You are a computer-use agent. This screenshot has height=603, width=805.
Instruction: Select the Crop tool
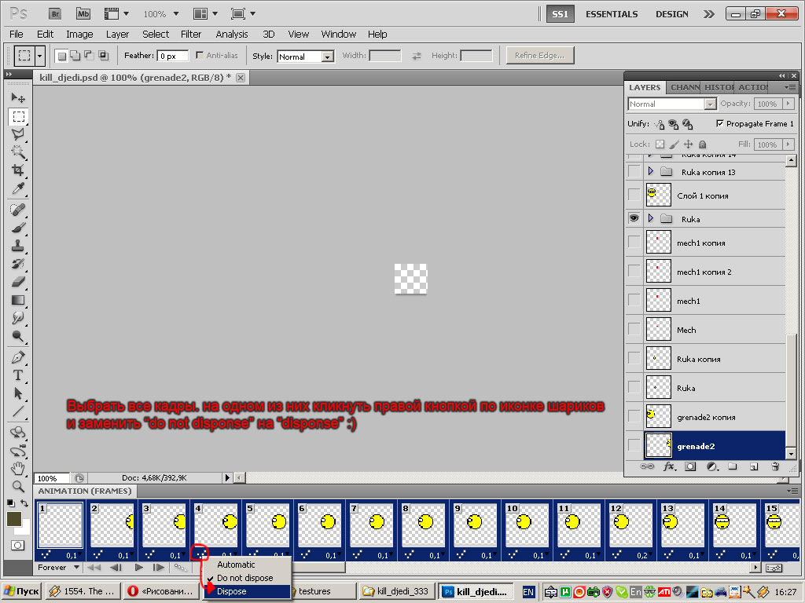18,170
